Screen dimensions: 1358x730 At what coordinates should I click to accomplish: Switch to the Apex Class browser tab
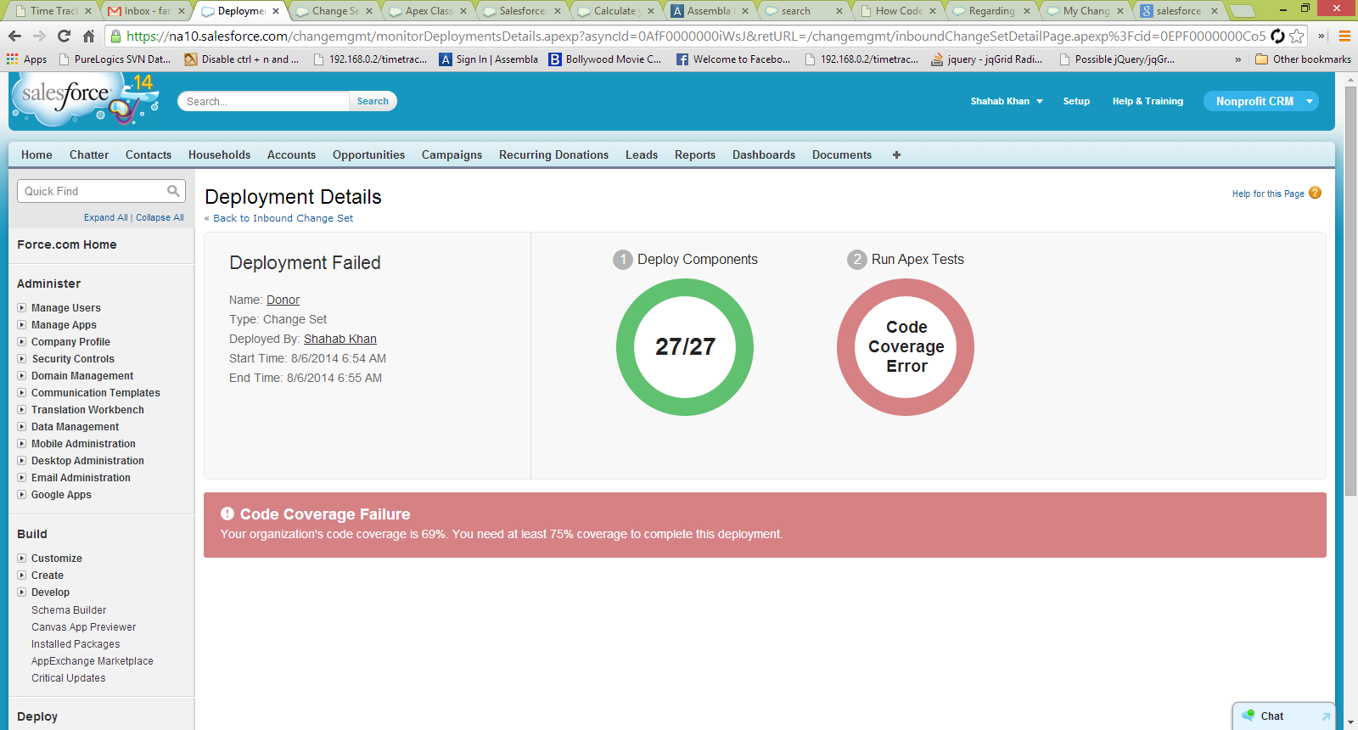pyautogui.click(x=429, y=11)
